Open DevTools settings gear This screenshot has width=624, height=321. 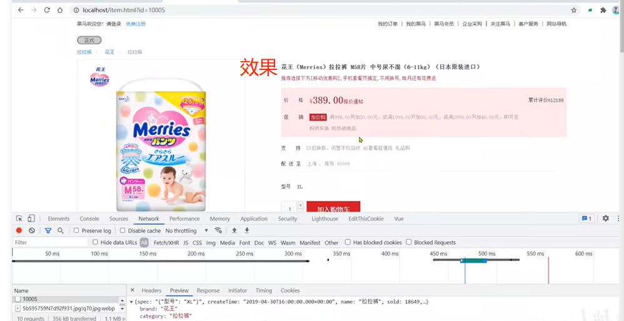coord(606,219)
